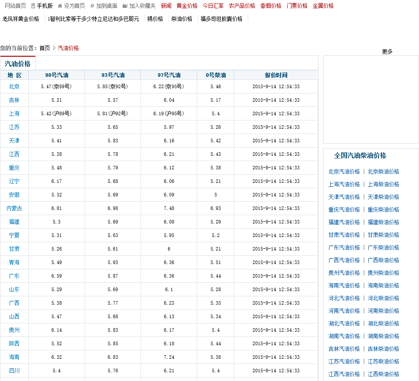This screenshot has height=381, width=419.
Task: Select the 汽油价格 tab heading
Action: 17,64
